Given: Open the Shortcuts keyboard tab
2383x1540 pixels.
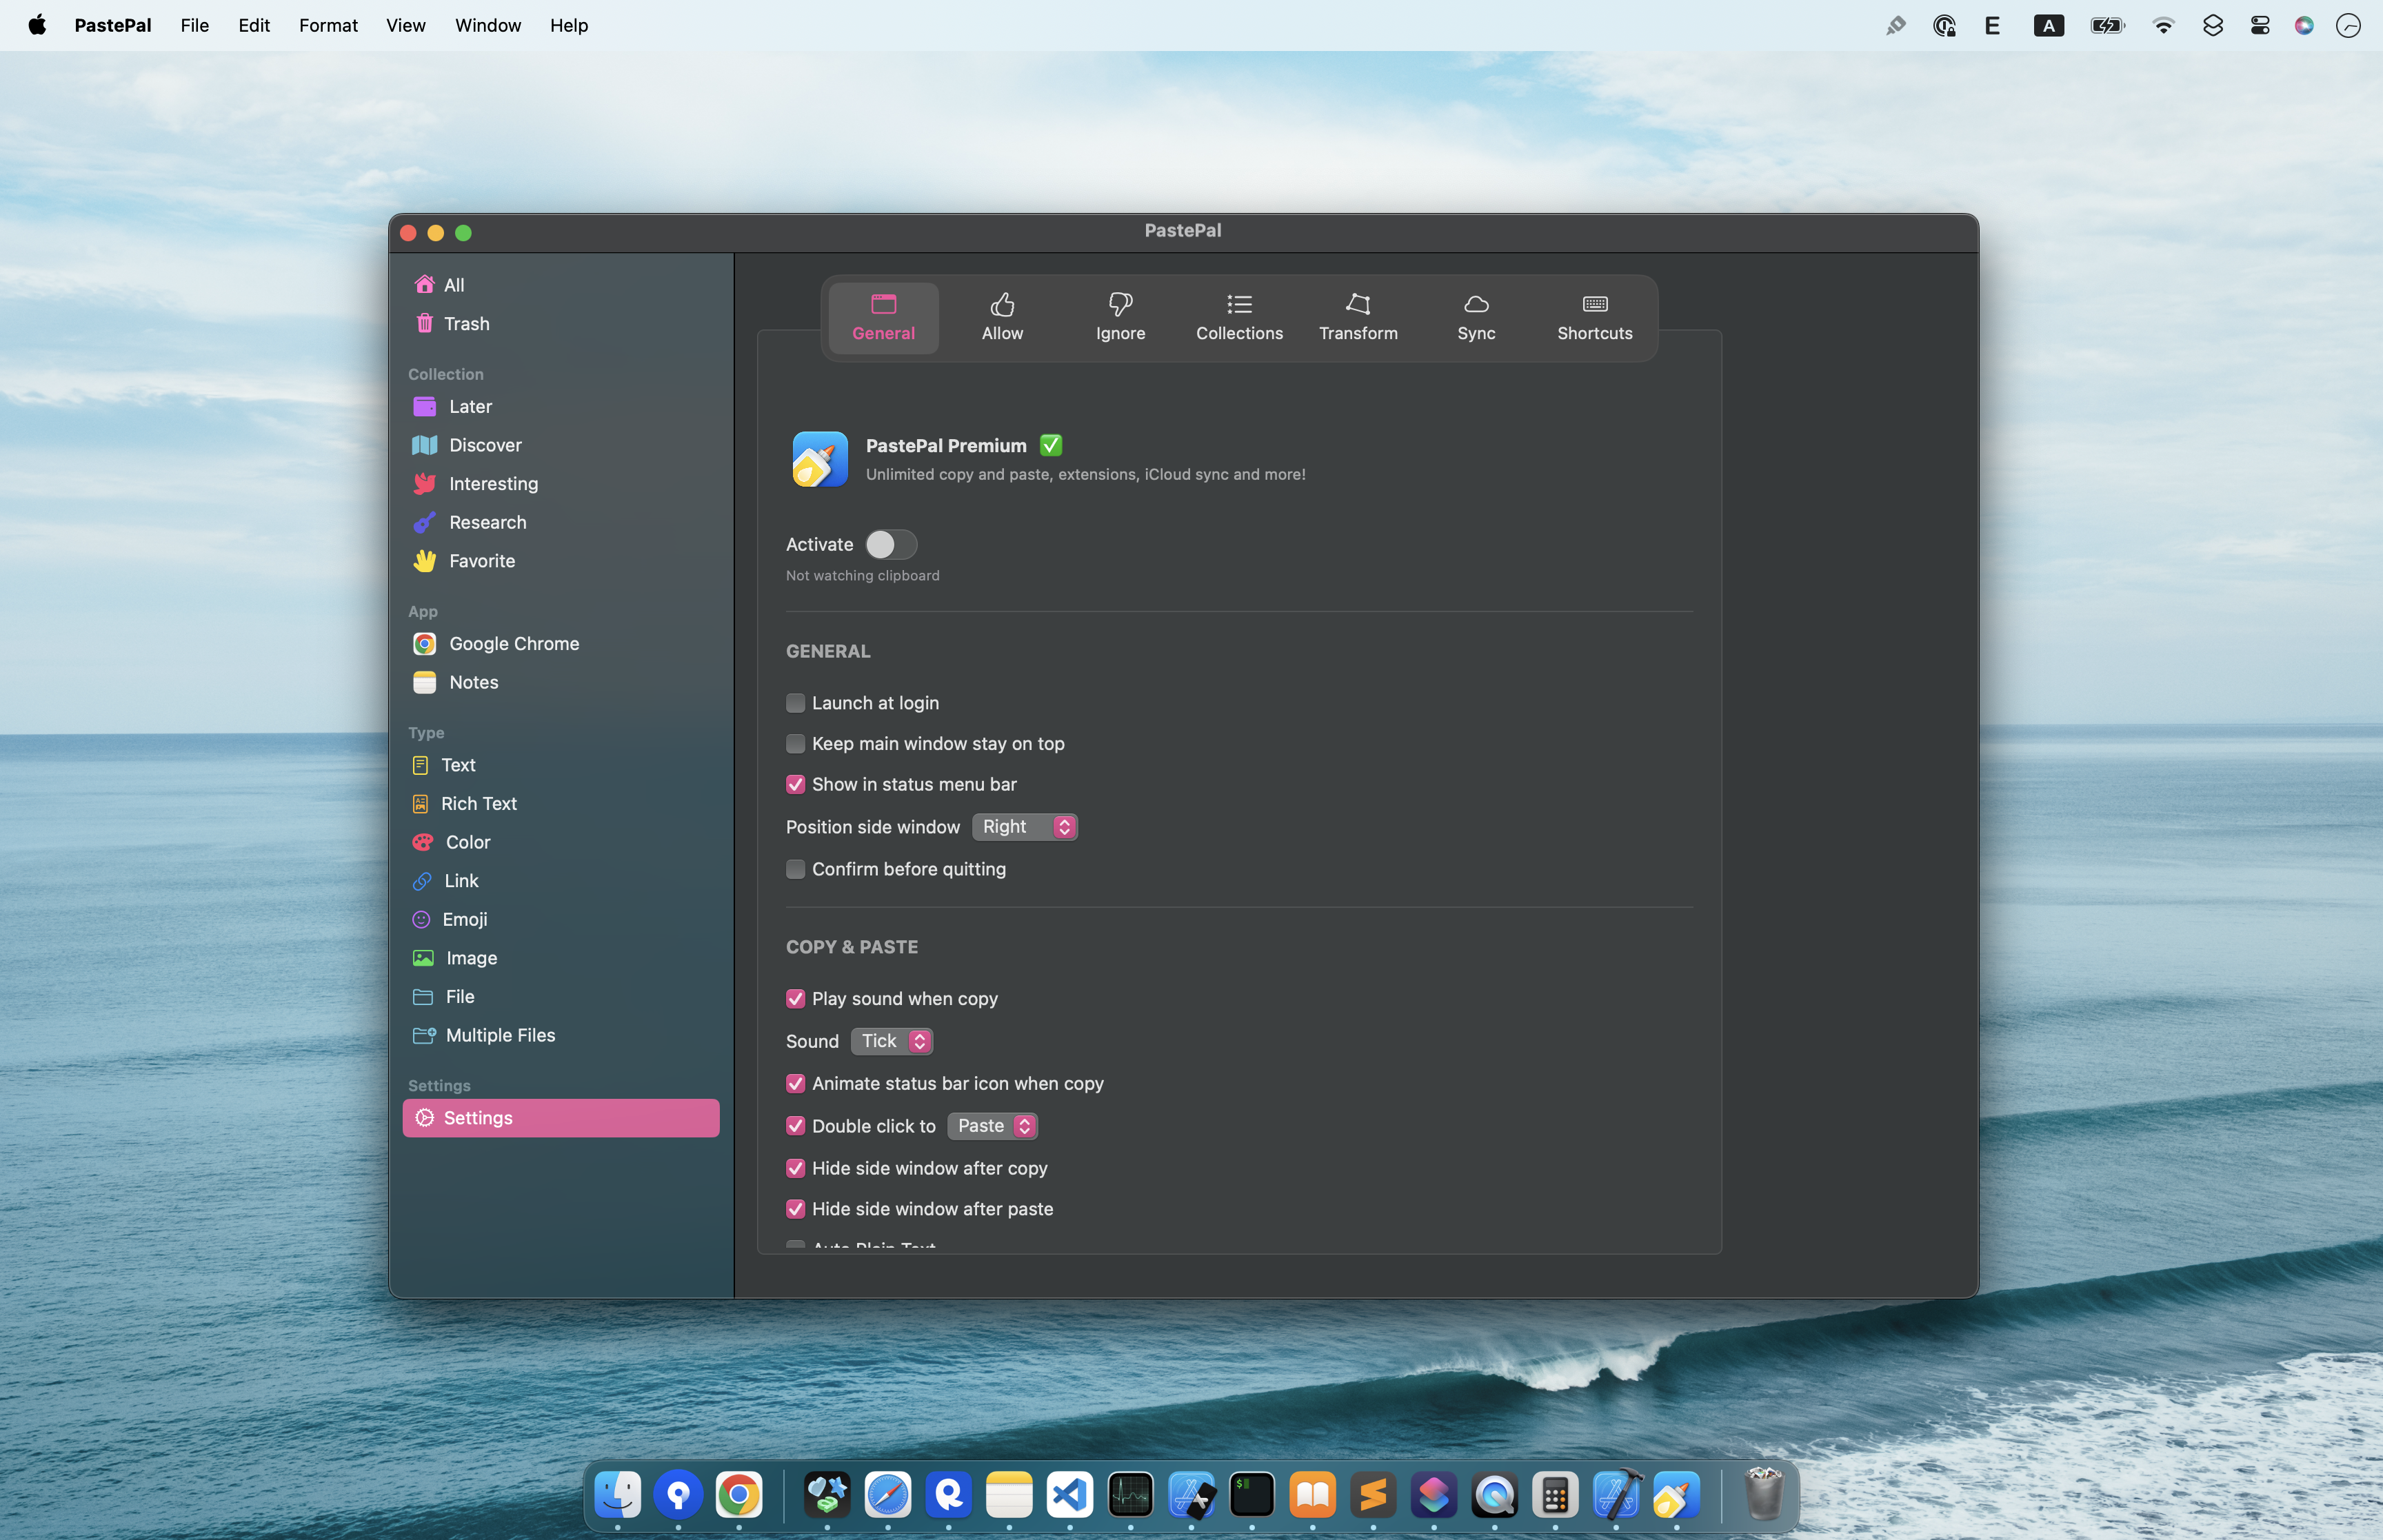Looking at the screenshot, I should pyautogui.click(x=1594, y=317).
